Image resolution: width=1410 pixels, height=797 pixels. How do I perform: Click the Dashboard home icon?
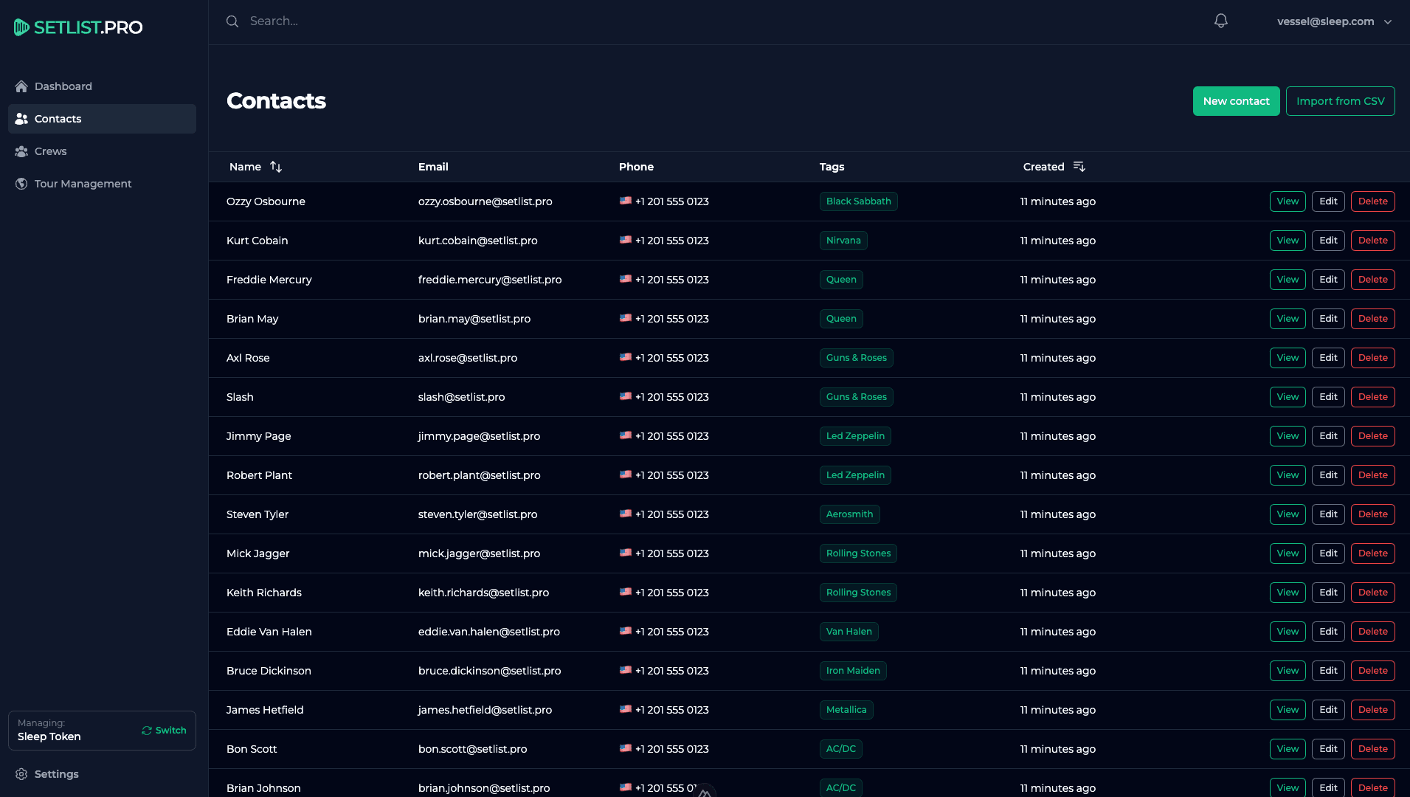click(21, 86)
